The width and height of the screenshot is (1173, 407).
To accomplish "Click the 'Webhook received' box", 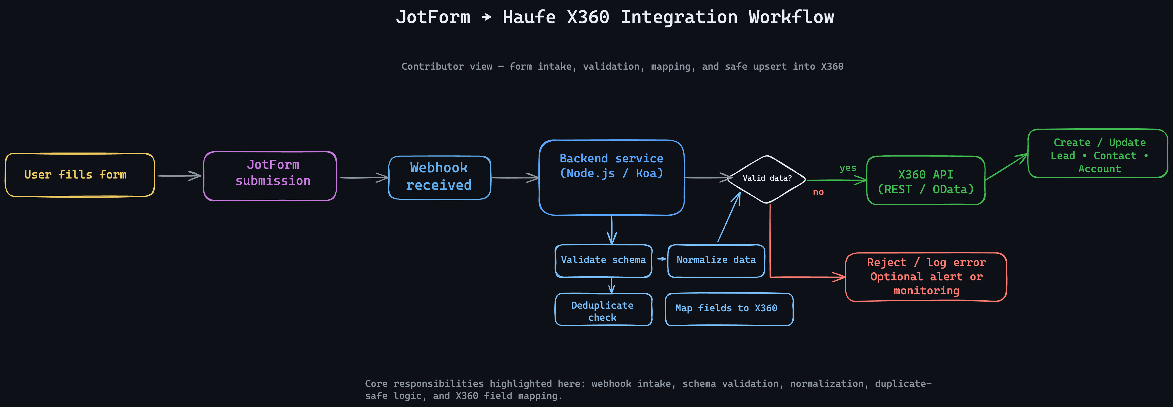I will pyautogui.click(x=440, y=178).
